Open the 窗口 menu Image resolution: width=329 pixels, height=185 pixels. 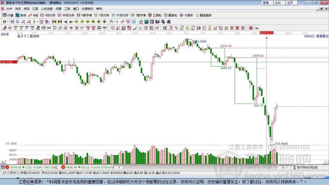76,9
